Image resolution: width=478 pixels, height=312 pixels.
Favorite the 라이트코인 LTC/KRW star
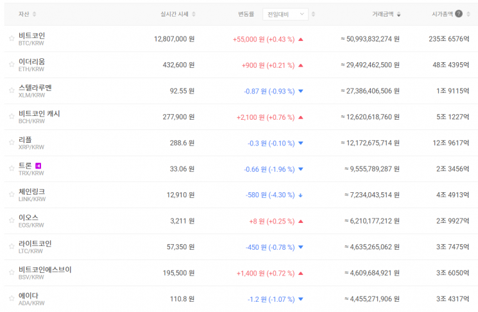[x=12, y=246]
